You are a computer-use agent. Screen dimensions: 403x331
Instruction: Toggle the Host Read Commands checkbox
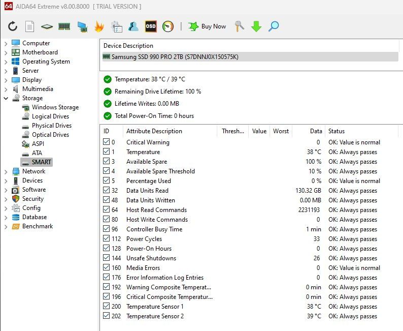point(106,209)
